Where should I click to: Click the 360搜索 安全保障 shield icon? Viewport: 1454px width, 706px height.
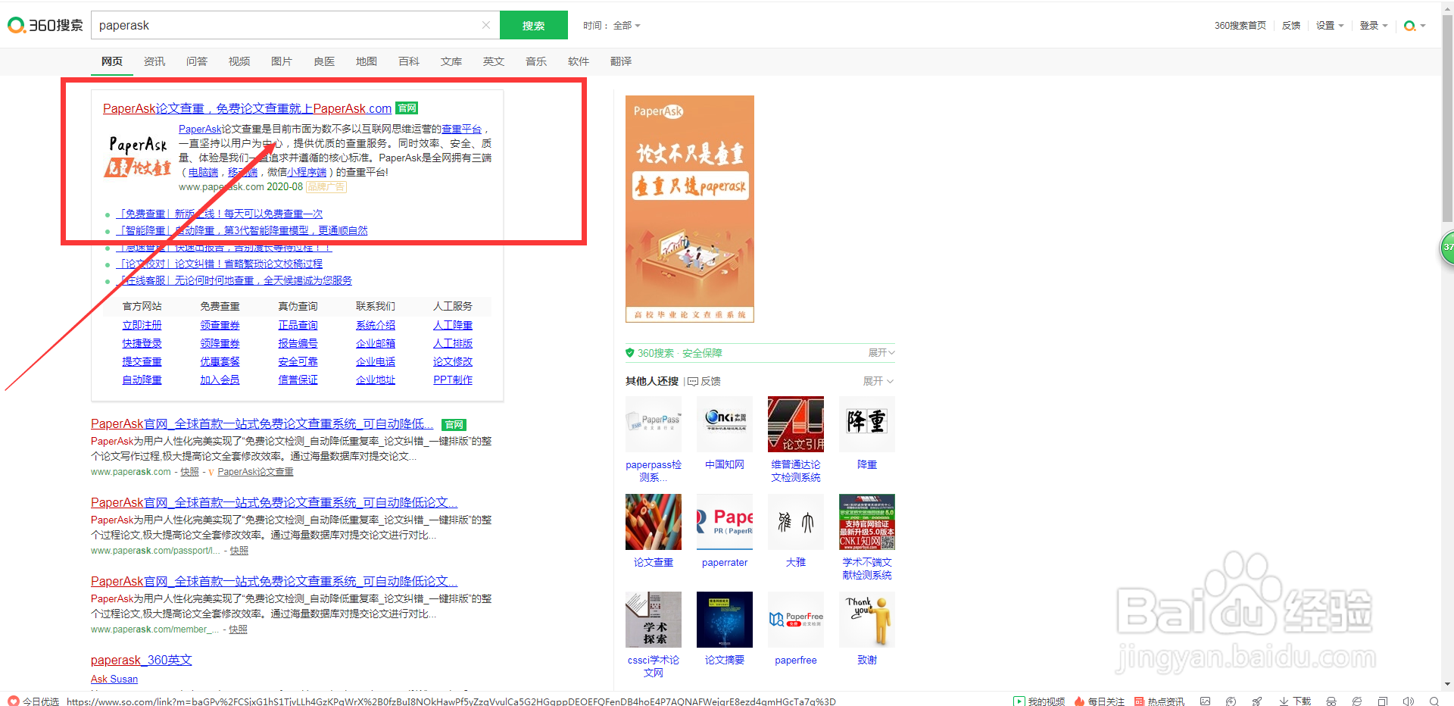[x=630, y=353]
